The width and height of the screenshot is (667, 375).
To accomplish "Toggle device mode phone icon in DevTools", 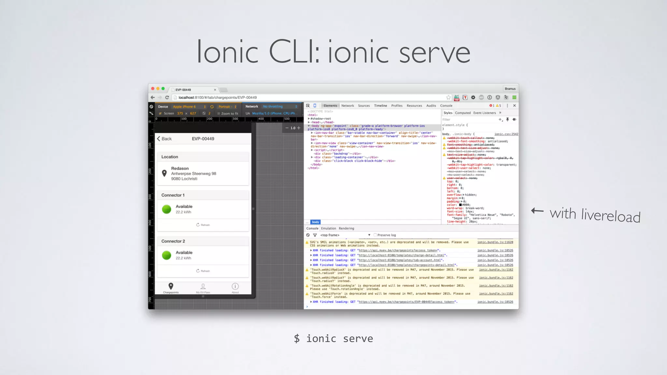I will coord(315,105).
